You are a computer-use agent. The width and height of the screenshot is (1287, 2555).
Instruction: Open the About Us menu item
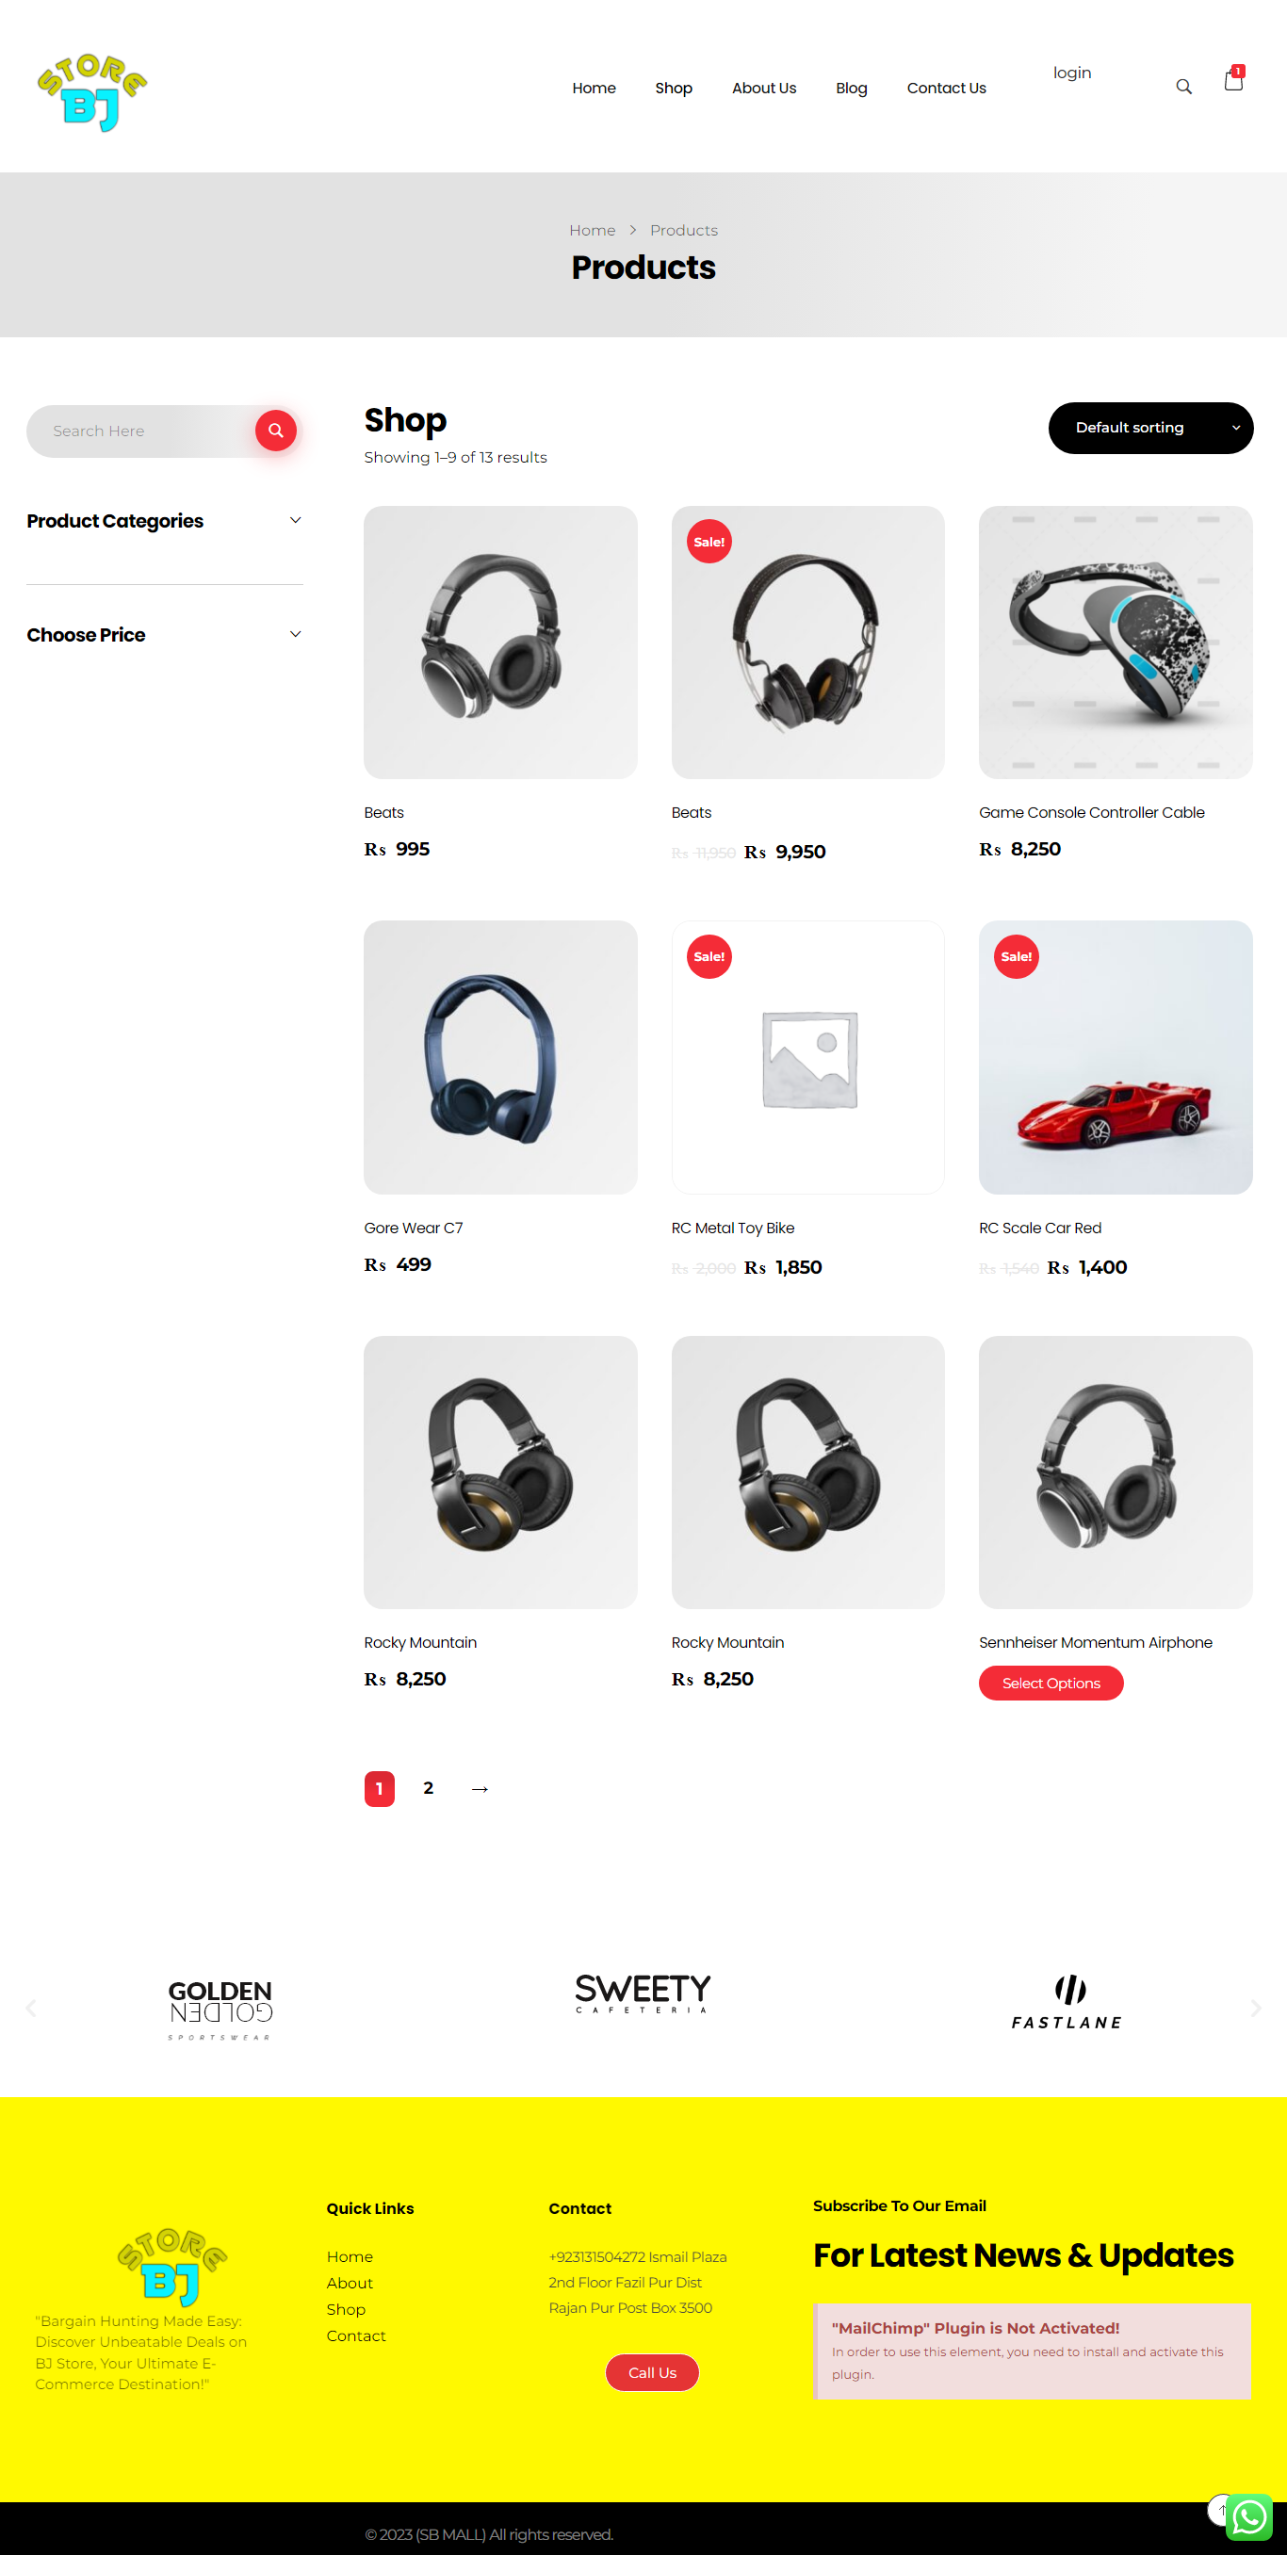coord(763,88)
